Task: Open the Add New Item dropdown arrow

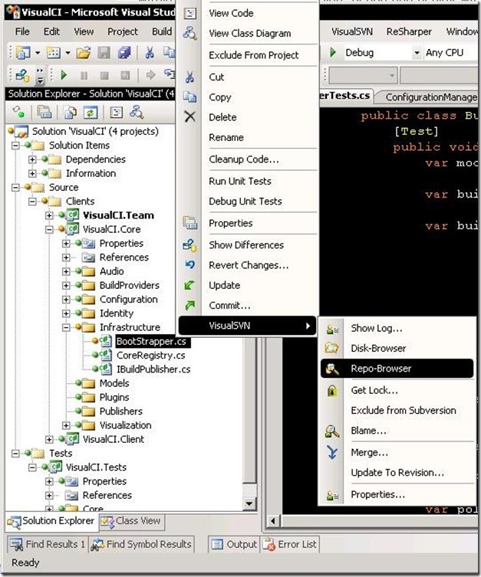Action: [68, 53]
